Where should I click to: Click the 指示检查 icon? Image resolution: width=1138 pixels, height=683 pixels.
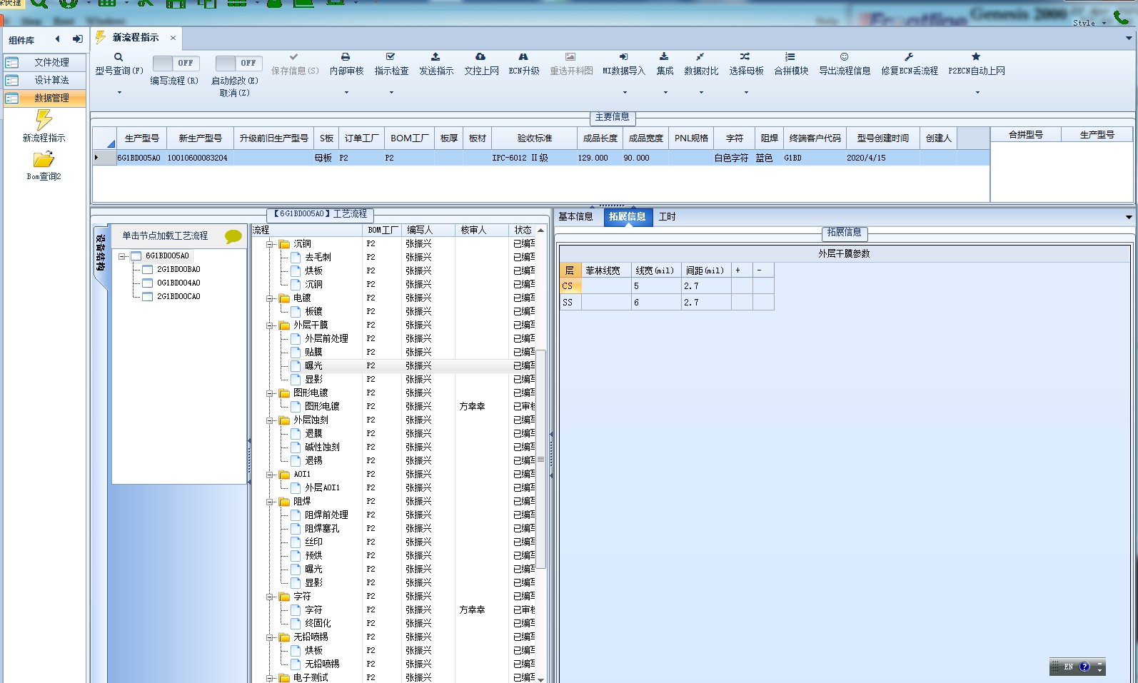coord(391,56)
